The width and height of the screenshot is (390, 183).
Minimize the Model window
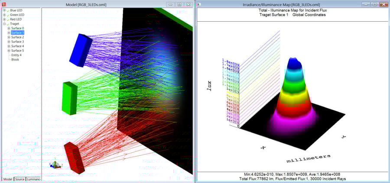pyautogui.click(x=170, y=4)
